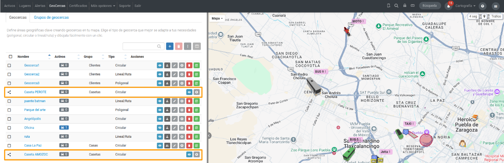Image resolution: width=504 pixels, height=163 pixels.
Task: Click the MOTO motorcycle marker on the map
Action: (347, 31)
